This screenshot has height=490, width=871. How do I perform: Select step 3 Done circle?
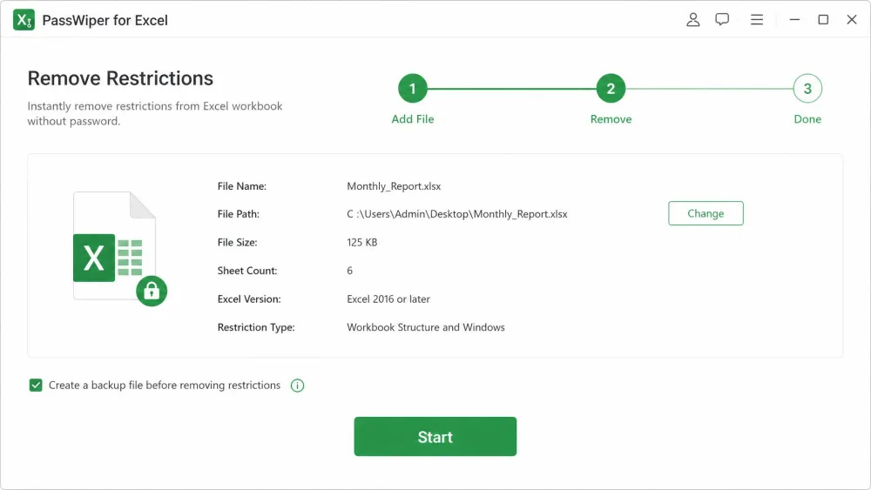807,88
